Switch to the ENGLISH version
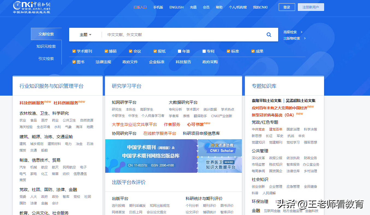The image size is (370, 215). point(177,7)
